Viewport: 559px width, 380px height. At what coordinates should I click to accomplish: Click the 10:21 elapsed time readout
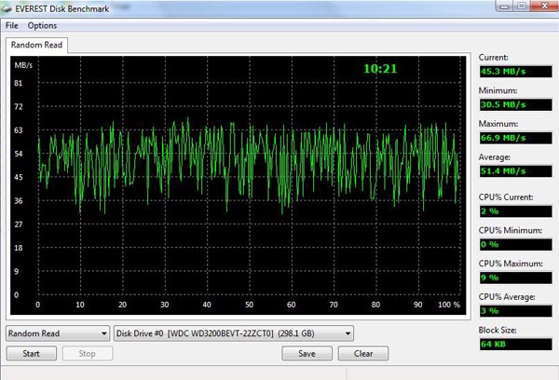tap(380, 68)
